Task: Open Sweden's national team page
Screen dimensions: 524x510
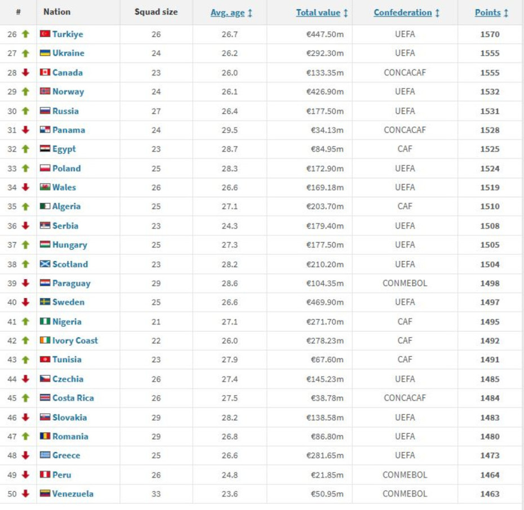Action: (68, 303)
